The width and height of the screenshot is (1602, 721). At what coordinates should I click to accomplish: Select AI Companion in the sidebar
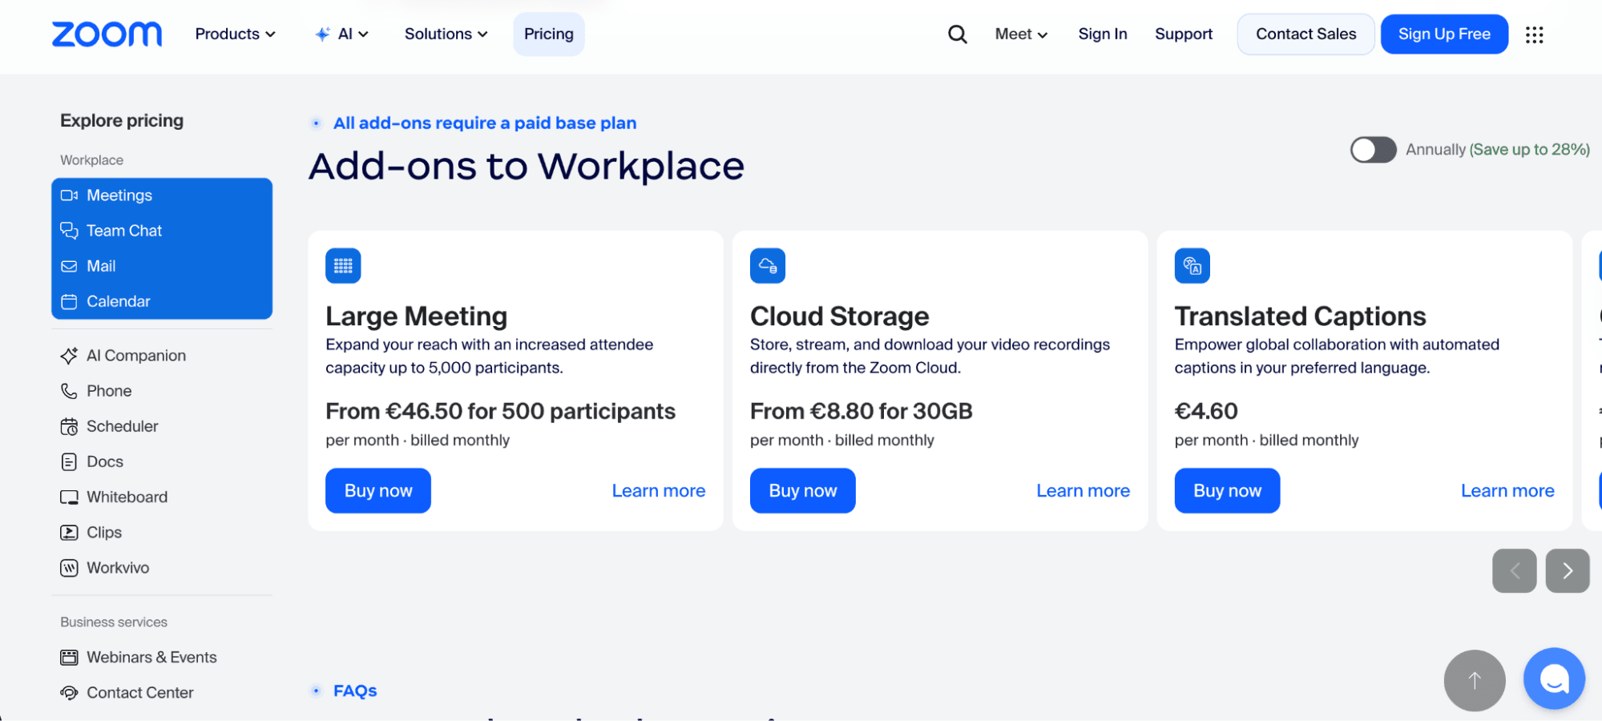pos(135,356)
